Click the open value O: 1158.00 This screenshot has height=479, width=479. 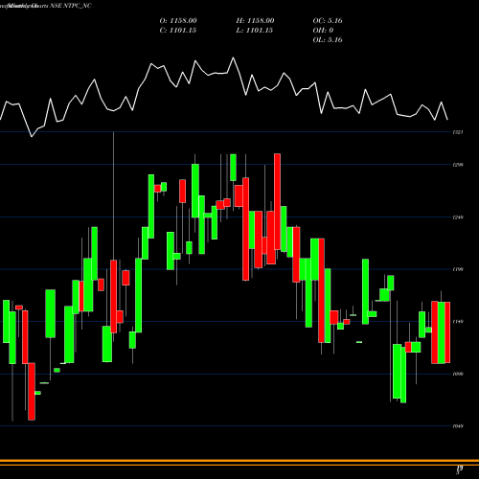point(178,21)
